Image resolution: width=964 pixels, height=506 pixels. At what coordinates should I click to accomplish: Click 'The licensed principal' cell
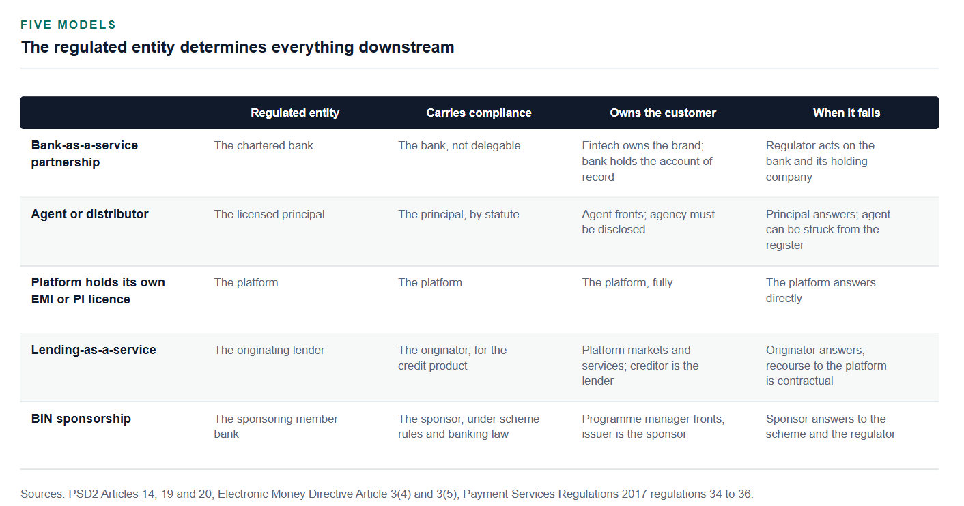tap(269, 214)
